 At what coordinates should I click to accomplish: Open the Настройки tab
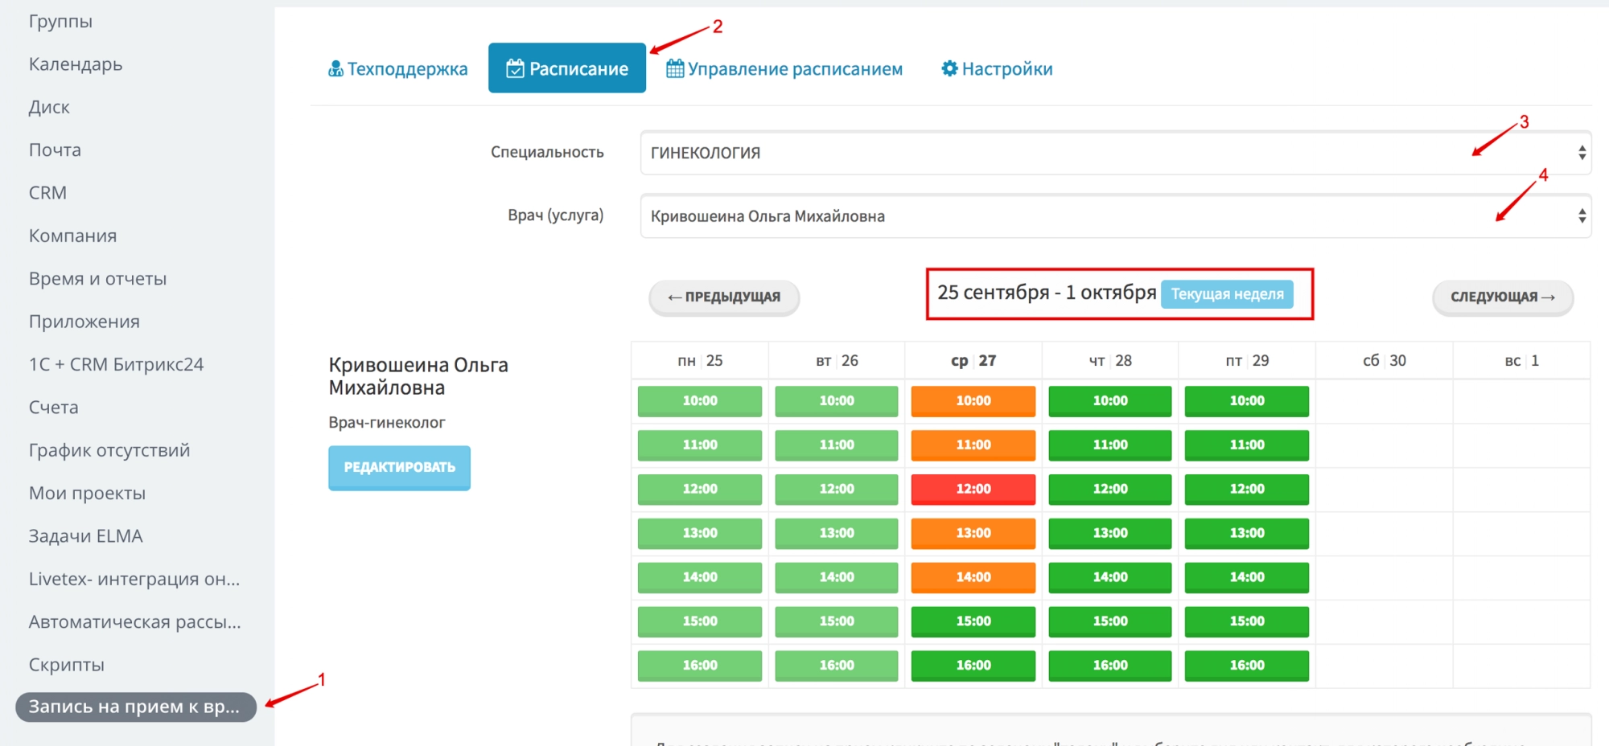pyautogui.click(x=1006, y=69)
